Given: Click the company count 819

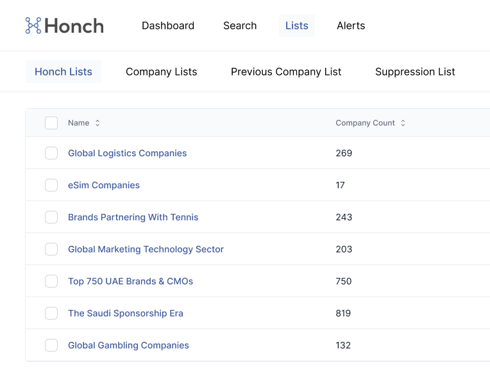Looking at the screenshot, I should [343, 313].
